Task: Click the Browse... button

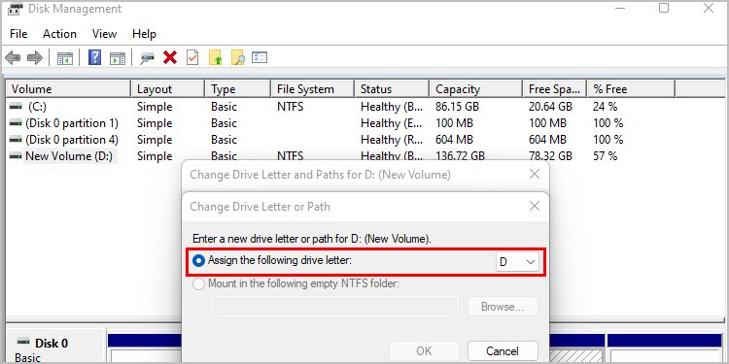Action: tap(503, 307)
